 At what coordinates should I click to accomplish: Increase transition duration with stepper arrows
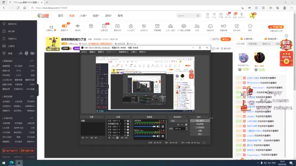click(x=186, y=128)
